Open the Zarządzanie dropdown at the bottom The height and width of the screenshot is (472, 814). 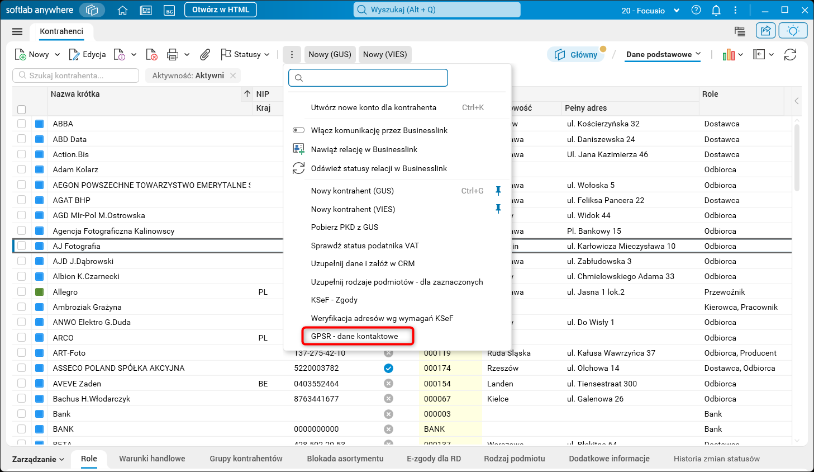(x=38, y=459)
